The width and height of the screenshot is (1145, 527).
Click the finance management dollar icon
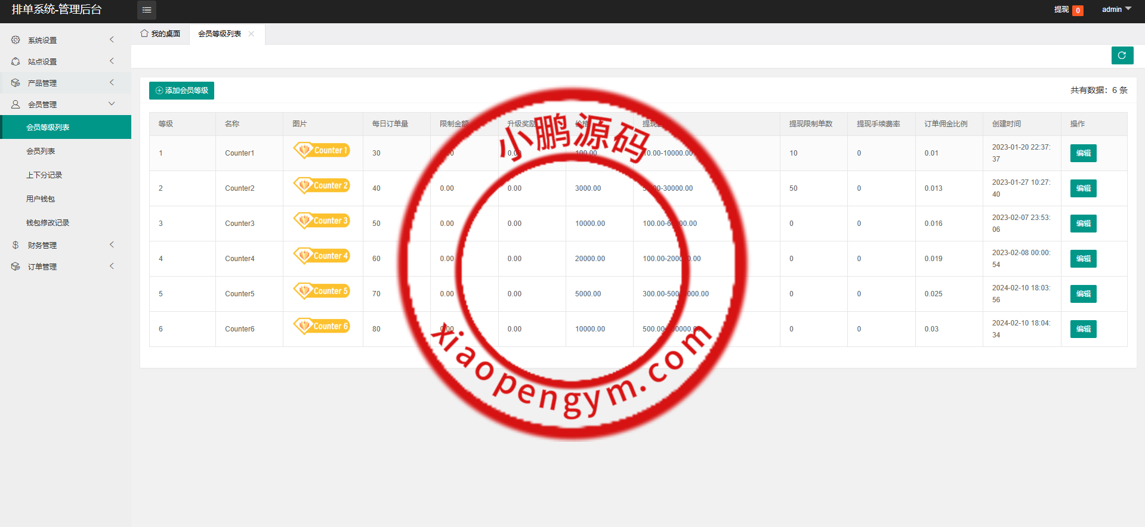[16, 245]
